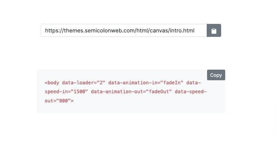Click the word "canvas" in the URL
Viewport: 277px width, 141px height.
pos(159,31)
